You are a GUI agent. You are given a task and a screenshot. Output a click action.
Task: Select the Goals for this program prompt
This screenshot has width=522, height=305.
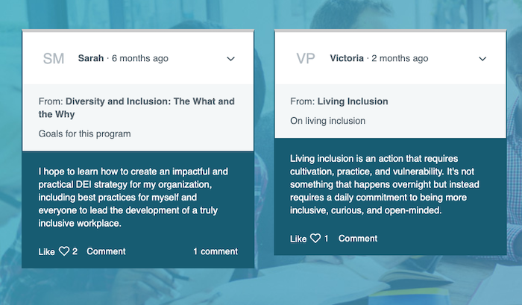[84, 133]
